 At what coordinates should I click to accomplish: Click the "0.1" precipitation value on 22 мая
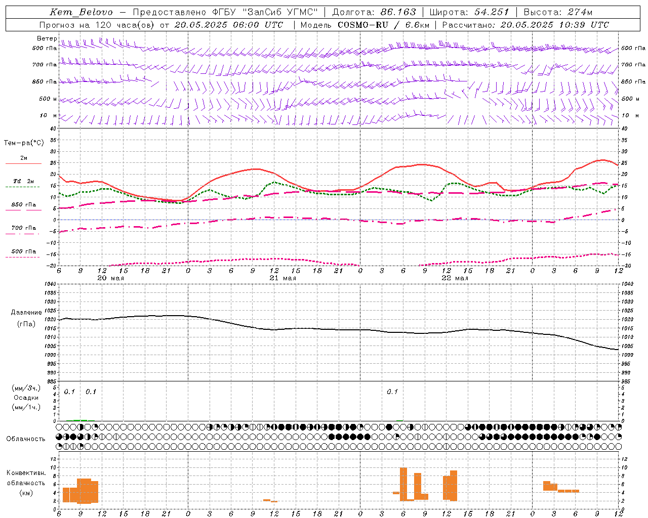[392, 392]
